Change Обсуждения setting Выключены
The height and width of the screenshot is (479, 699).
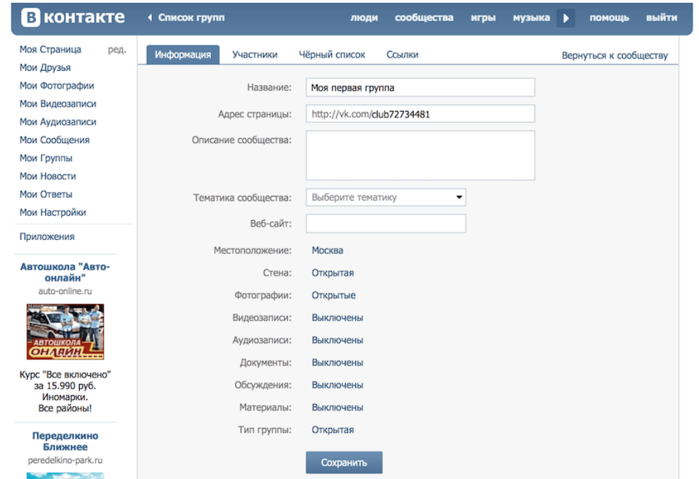337,385
